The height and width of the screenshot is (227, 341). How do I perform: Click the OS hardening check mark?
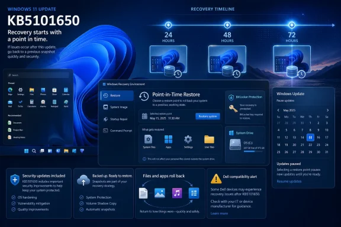click(14, 197)
